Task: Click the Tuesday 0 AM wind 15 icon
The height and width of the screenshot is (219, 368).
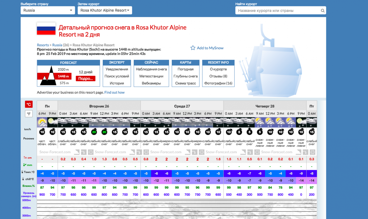Action: [x=63, y=132]
